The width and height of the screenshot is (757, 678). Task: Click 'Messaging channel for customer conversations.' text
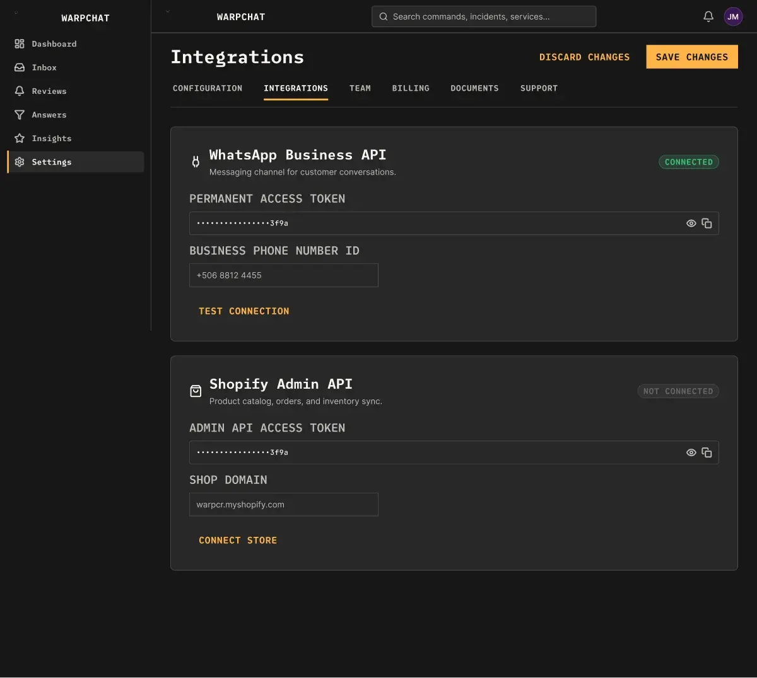point(303,172)
